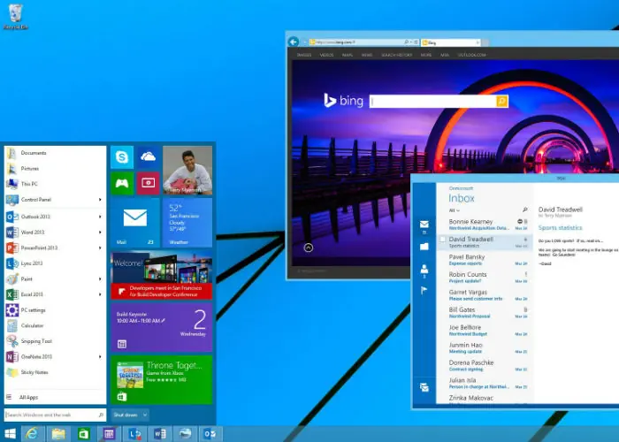Image resolution: width=619 pixels, height=442 pixels.
Task: Click the orange Bing search button
Action: point(501,101)
